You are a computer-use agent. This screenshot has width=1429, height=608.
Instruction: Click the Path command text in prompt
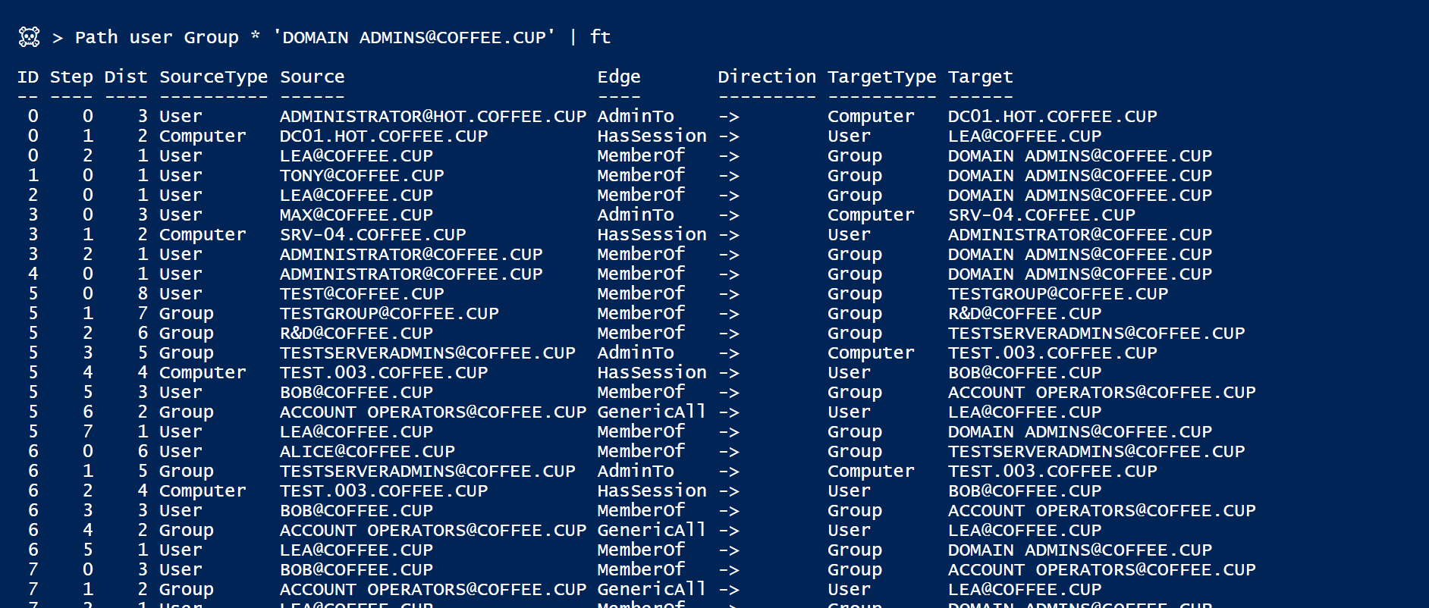click(x=96, y=37)
